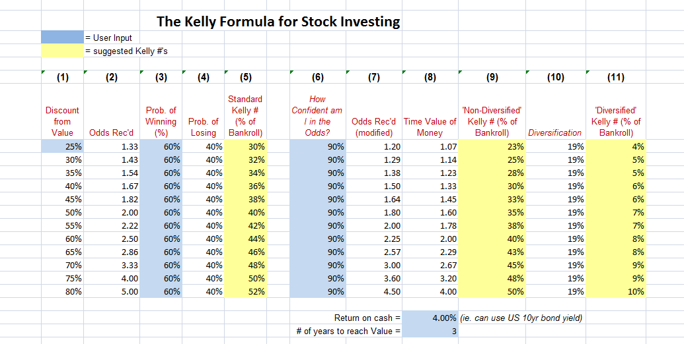Click the Non-Diversified Kelly value 23%
This screenshot has width=684, height=344.
(492, 146)
